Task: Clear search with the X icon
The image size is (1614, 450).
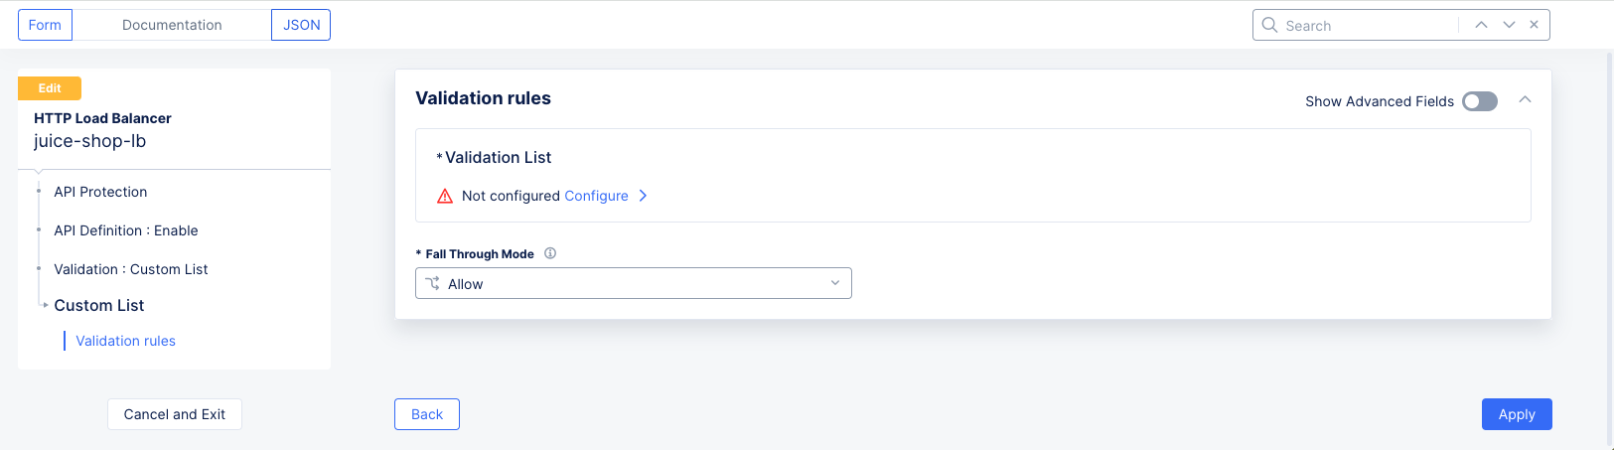Action: tap(1535, 25)
